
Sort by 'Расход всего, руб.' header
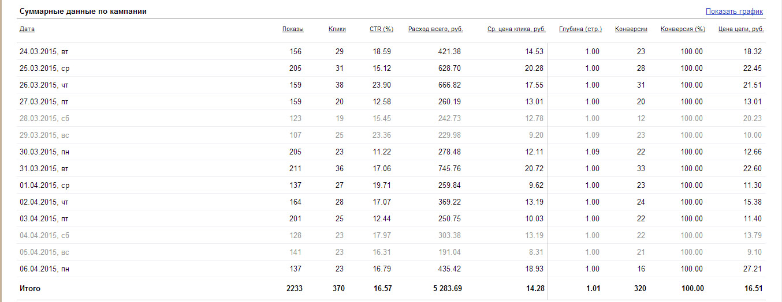tap(435, 29)
